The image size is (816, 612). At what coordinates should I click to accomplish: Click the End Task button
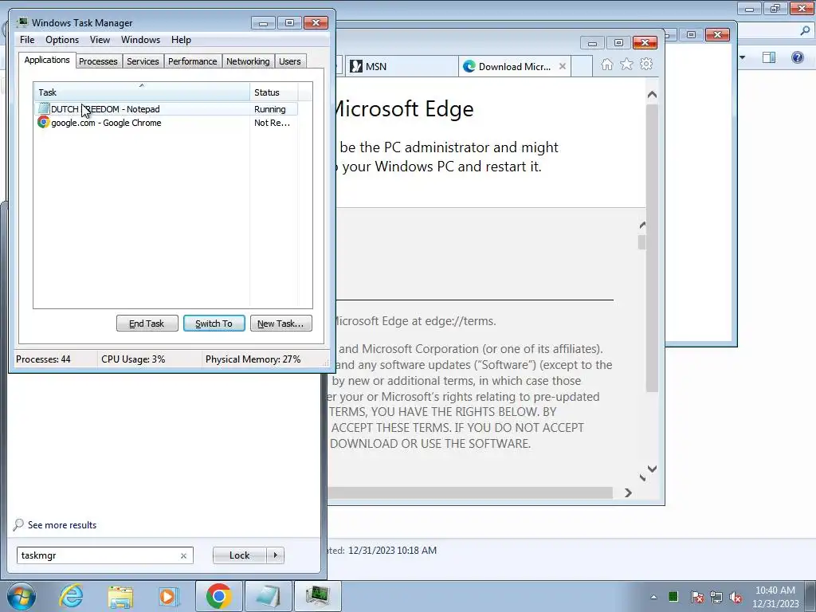[147, 324]
